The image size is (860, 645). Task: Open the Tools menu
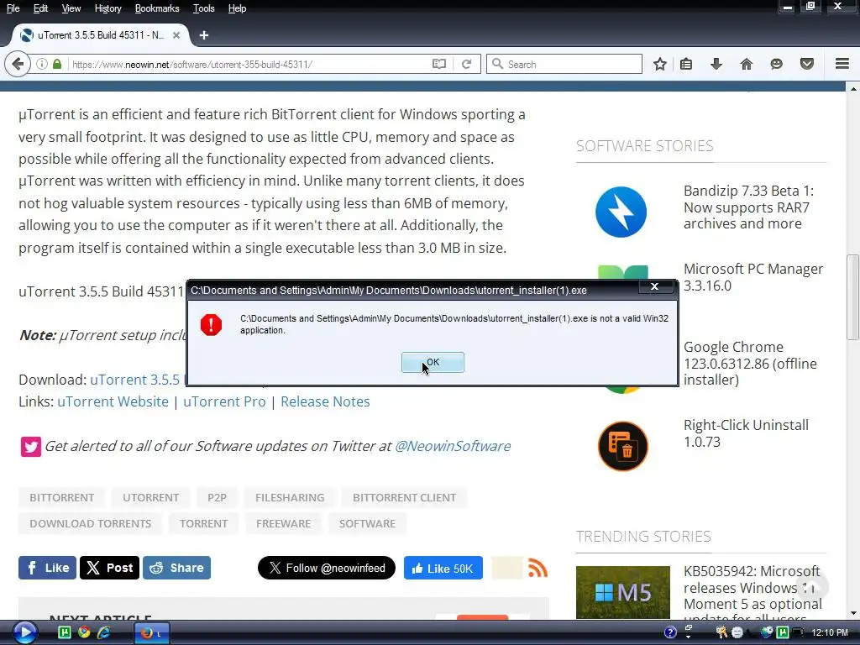click(x=203, y=8)
